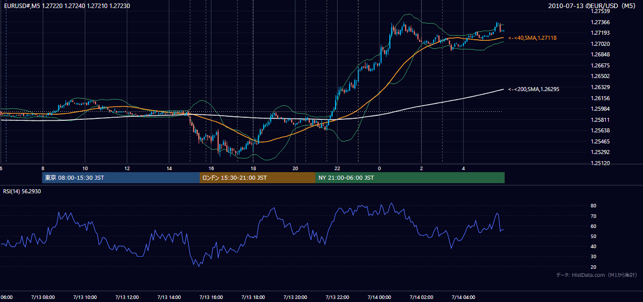Viewport: 643px width, 302px height.
Task: Click price axis label 1.25120
Action: pos(600,163)
